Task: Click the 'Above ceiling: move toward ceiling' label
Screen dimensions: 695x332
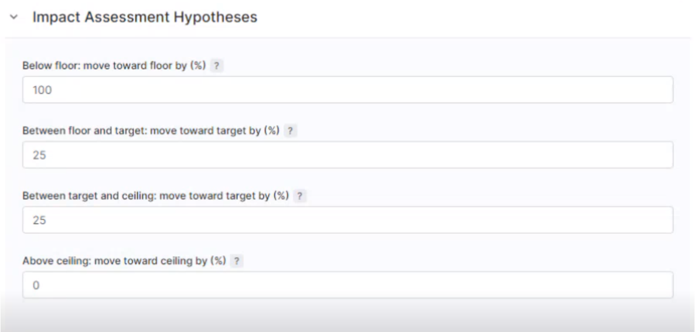Action: point(124,261)
